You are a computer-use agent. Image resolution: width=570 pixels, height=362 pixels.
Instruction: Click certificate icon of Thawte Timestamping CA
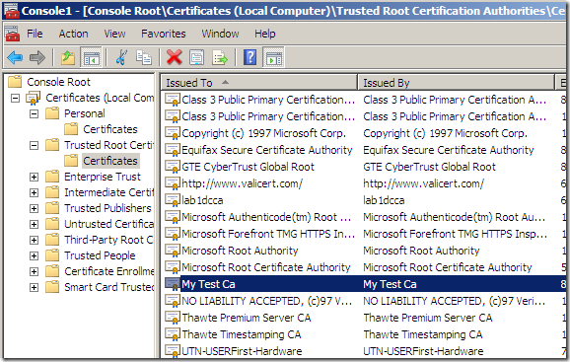(173, 334)
